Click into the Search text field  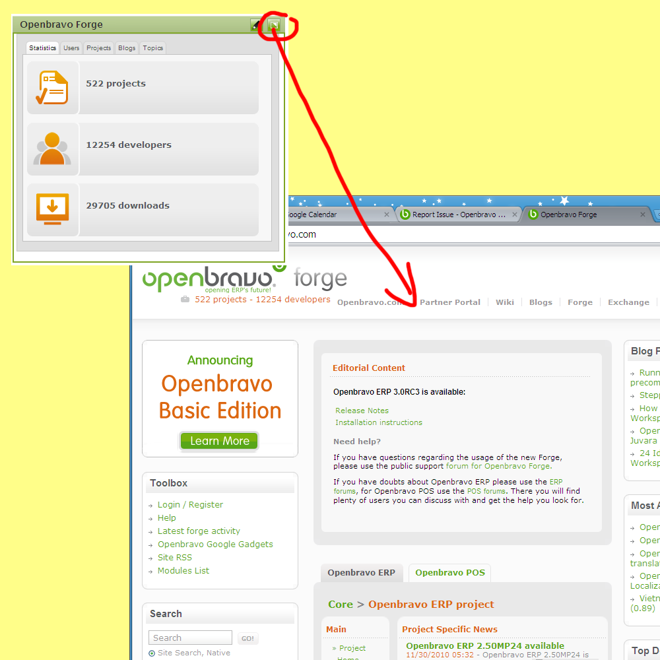[190, 638]
